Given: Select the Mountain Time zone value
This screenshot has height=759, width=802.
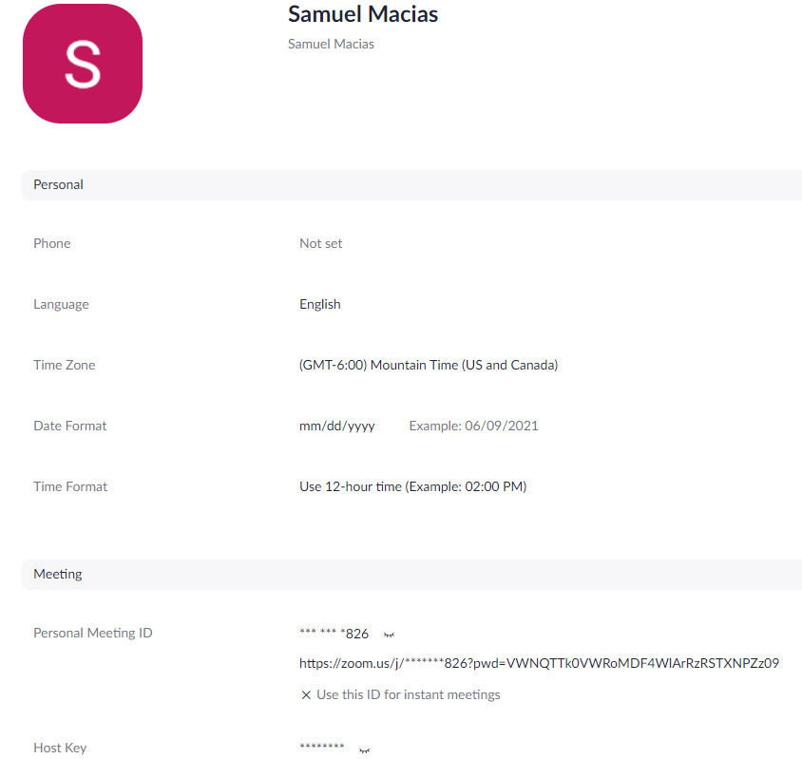Looking at the screenshot, I should point(429,365).
